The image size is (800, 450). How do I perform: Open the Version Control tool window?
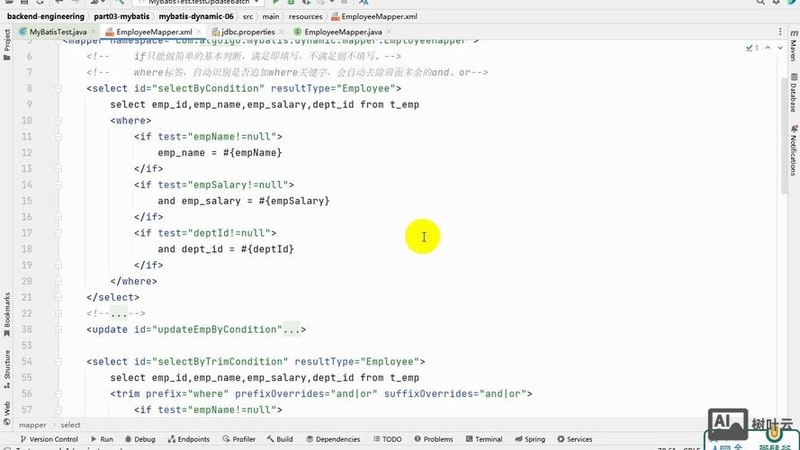(x=49, y=439)
